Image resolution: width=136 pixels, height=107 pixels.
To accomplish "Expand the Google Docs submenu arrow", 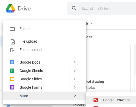I will (75, 62).
